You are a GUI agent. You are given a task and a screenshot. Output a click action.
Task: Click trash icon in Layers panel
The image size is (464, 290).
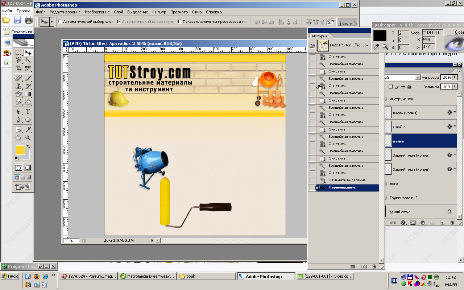pyautogui.click(x=452, y=223)
